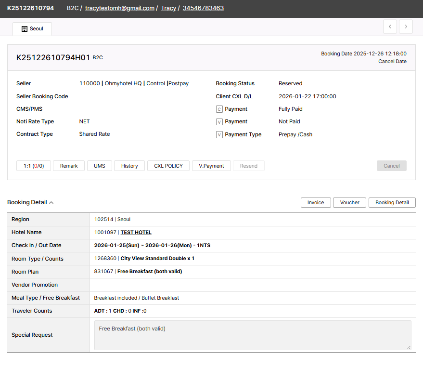Viewport: 423px width, 369px height.
Task: Click the previous booking arrow button
Action: (390, 27)
